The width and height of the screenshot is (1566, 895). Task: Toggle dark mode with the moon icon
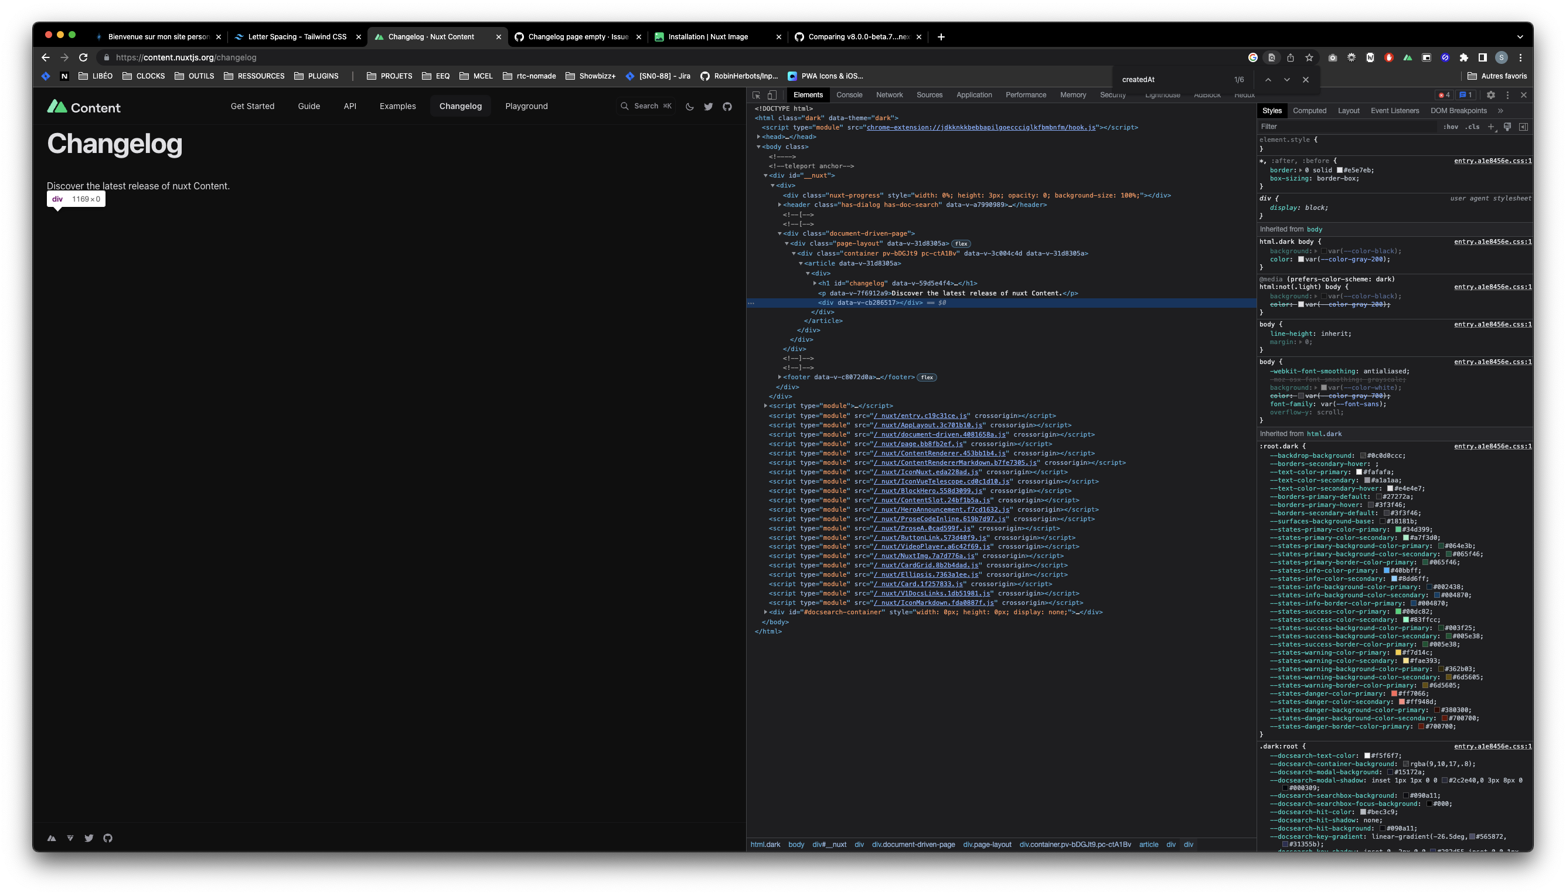tap(689, 106)
